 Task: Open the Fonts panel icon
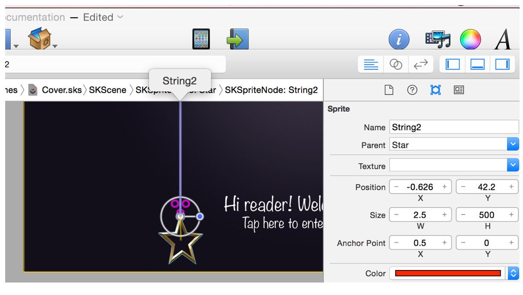tap(503, 40)
